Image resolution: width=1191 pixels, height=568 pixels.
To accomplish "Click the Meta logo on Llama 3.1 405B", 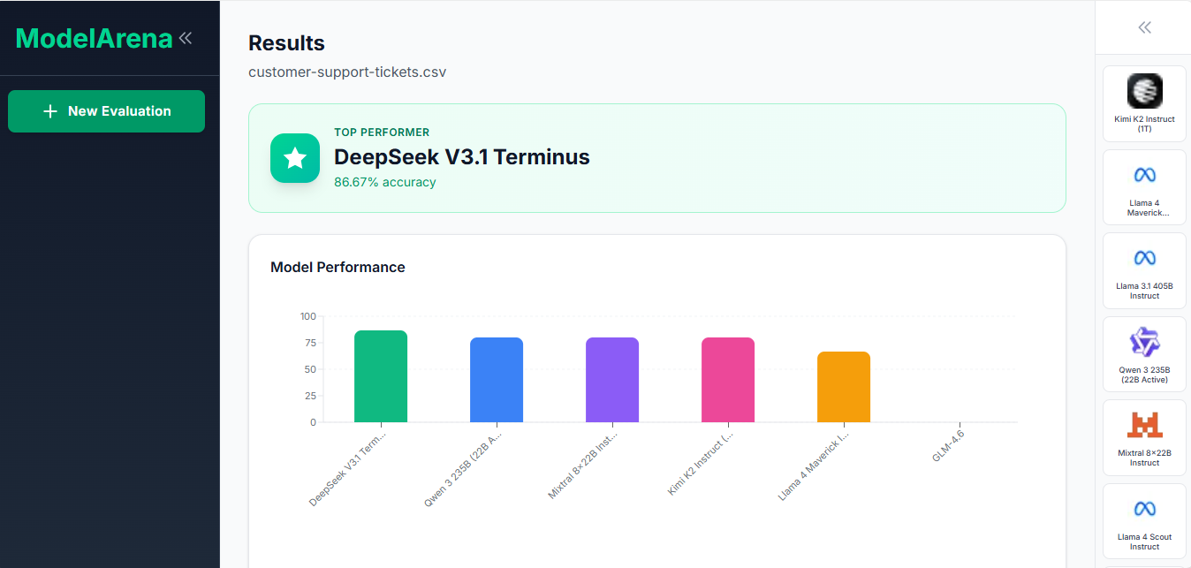I will coord(1144,258).
